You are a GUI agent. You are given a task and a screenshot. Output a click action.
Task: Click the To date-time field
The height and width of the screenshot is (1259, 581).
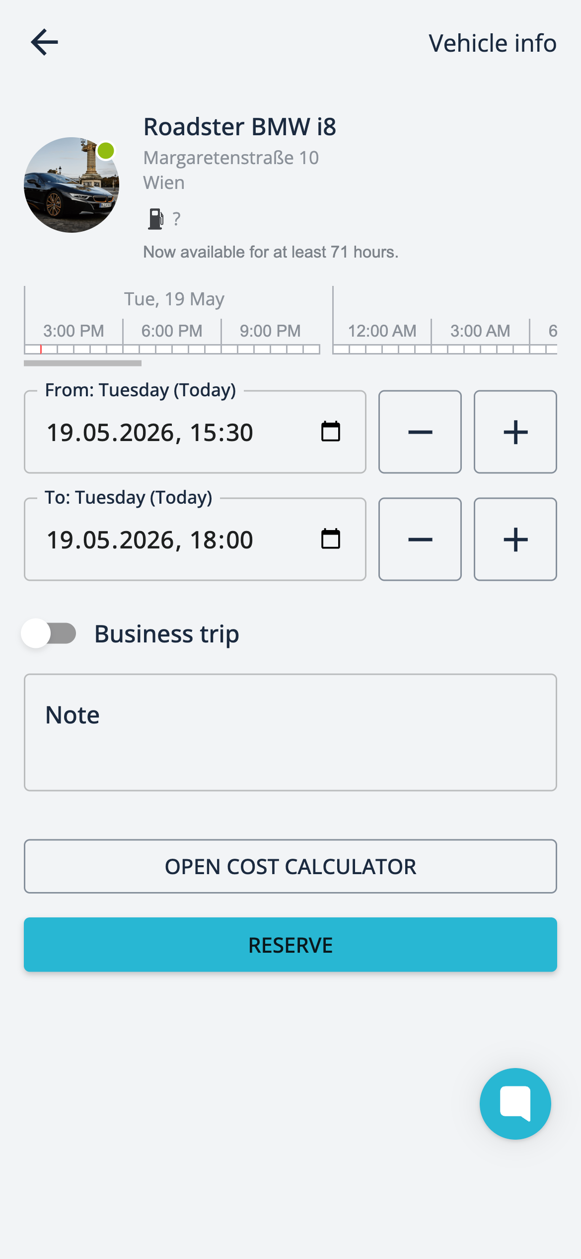tap(195, 539)
